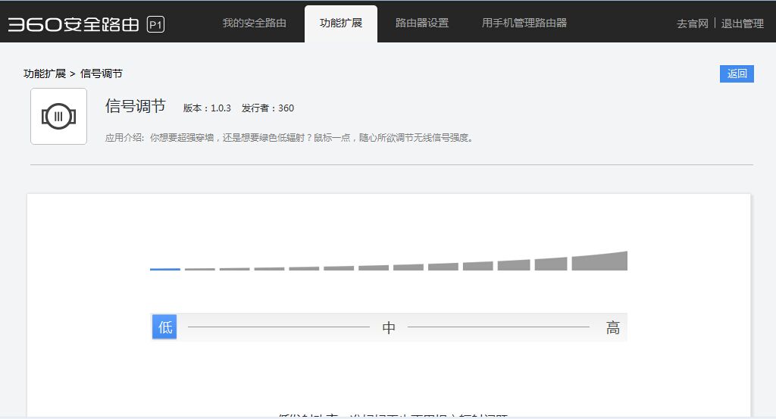Click the slider line between 中 and 高
776x419 pixels.
[499, 327]
